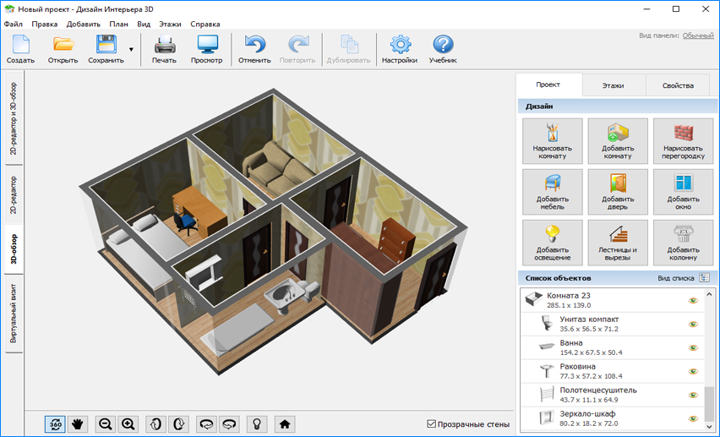Click Добавить комнату button
The width and height of the screenshot is (720, 437).
618,141
